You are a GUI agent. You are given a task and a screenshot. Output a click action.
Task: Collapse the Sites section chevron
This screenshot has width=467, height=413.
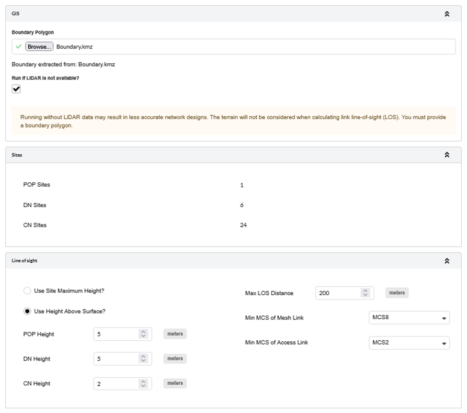pyautogui.click(x=446, y=155)
